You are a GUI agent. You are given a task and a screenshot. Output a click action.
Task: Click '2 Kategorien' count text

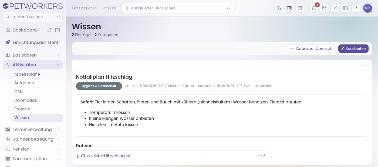[x=106, y=35]
